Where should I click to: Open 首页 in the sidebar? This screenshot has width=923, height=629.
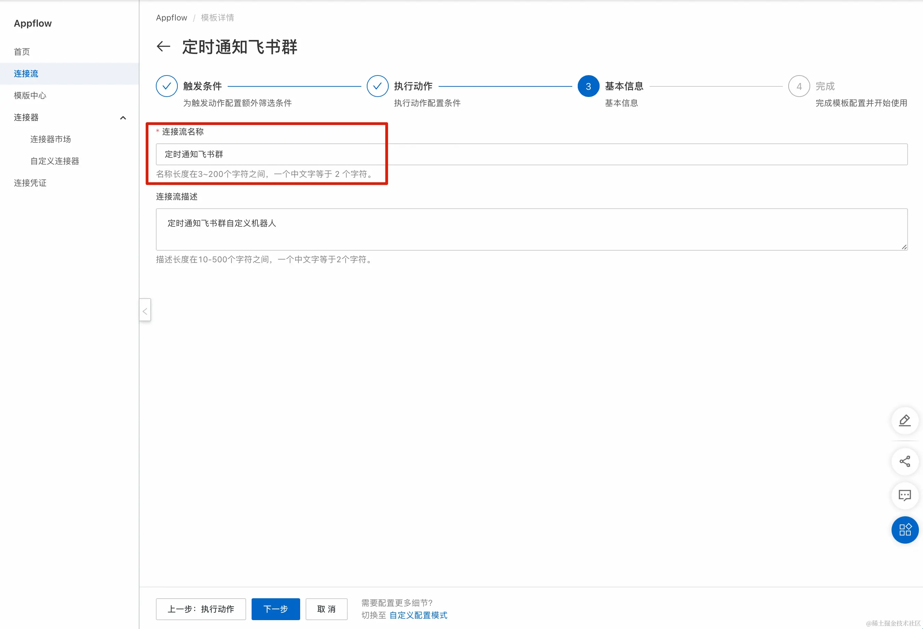pos(22,52)
